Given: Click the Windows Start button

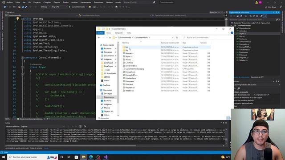Looking at the screenshot, I should (3, 157).
